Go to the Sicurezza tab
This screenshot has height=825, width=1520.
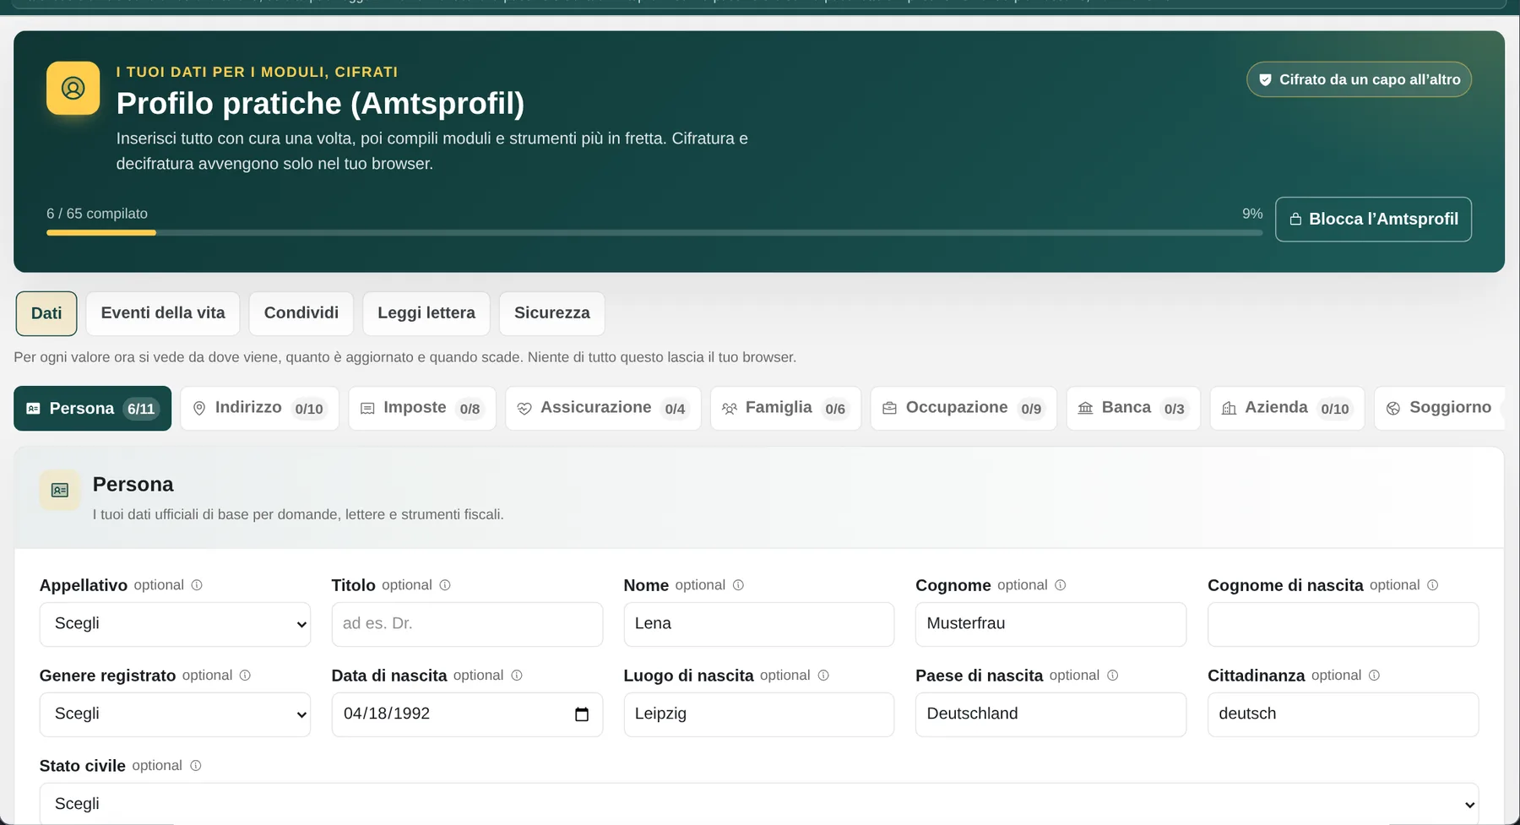point(552,313)
